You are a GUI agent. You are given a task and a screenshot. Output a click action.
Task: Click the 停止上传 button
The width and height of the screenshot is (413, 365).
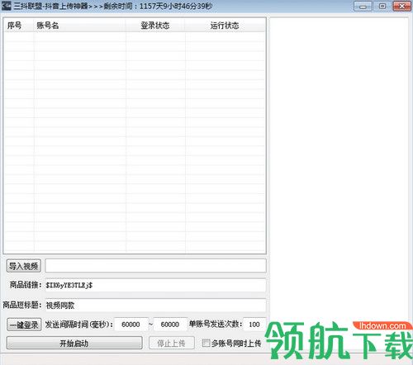(172, 344)
